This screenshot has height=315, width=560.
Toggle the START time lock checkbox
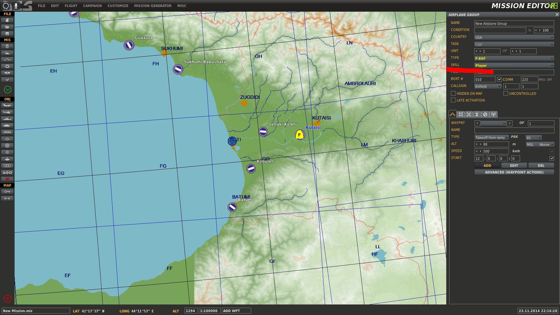(x=552, y=158)
